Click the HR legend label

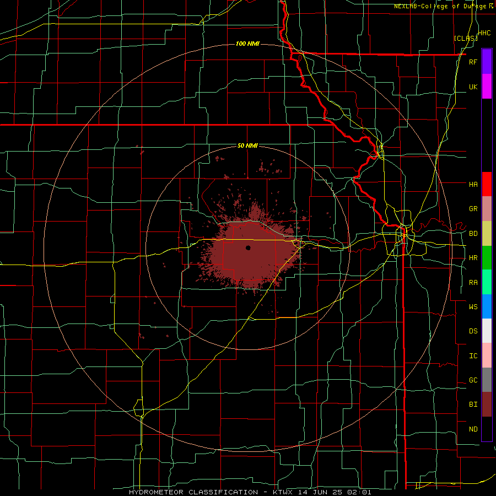coord(473,258)
